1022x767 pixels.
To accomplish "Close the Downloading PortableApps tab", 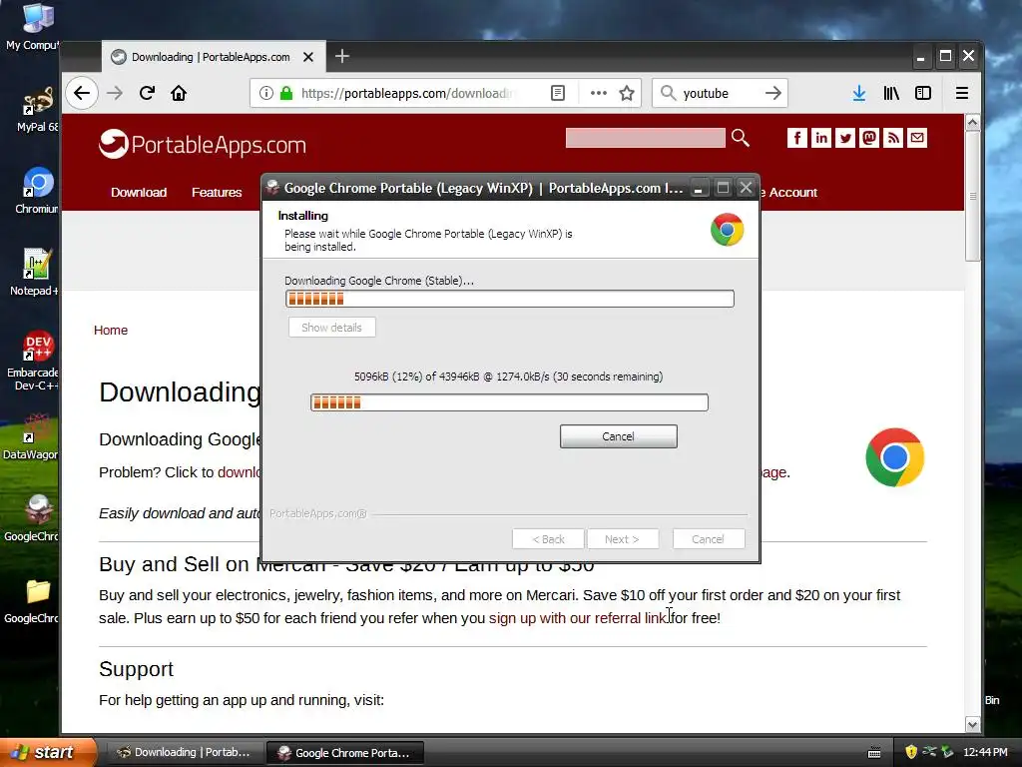I will coord(308,57).
